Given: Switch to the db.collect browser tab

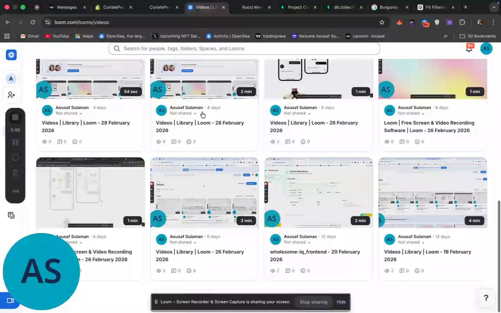Looking at the screenshot, I should click(x=344, y=7).
